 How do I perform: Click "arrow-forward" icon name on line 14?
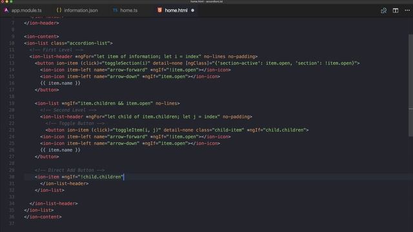tap(127, 70)
